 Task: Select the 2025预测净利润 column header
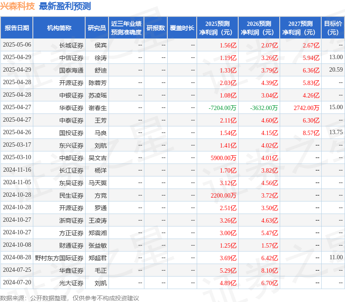[217, 28]
